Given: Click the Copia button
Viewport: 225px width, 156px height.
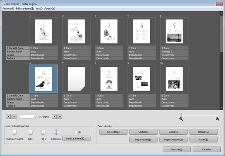Looking at the screenshot, I should pos(173,132).
